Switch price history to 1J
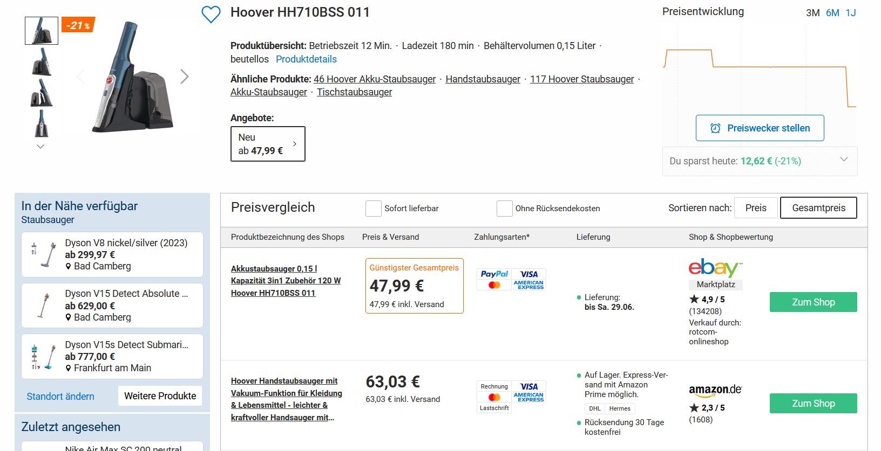This screenshot has height=451, width=881. [851, 13]
